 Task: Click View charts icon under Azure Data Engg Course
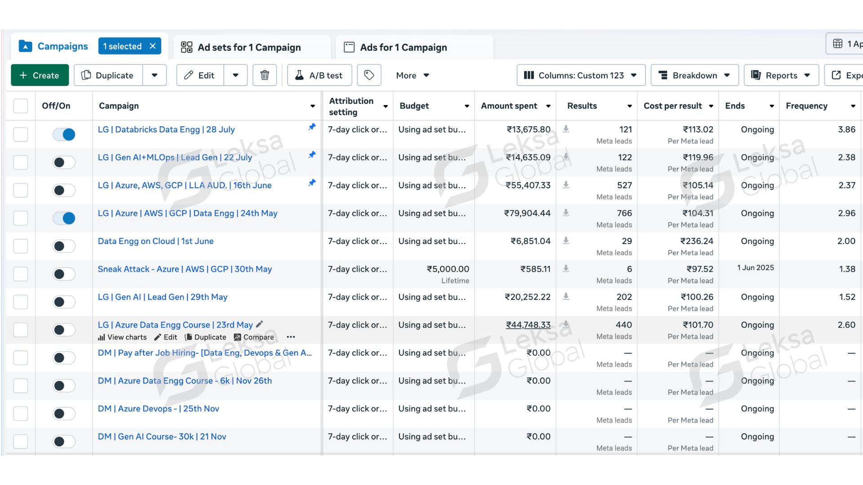pyautogui.click(x=102, y=337)
